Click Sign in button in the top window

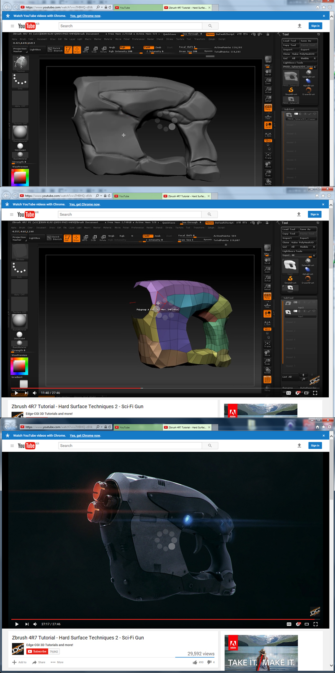[315, 26]
